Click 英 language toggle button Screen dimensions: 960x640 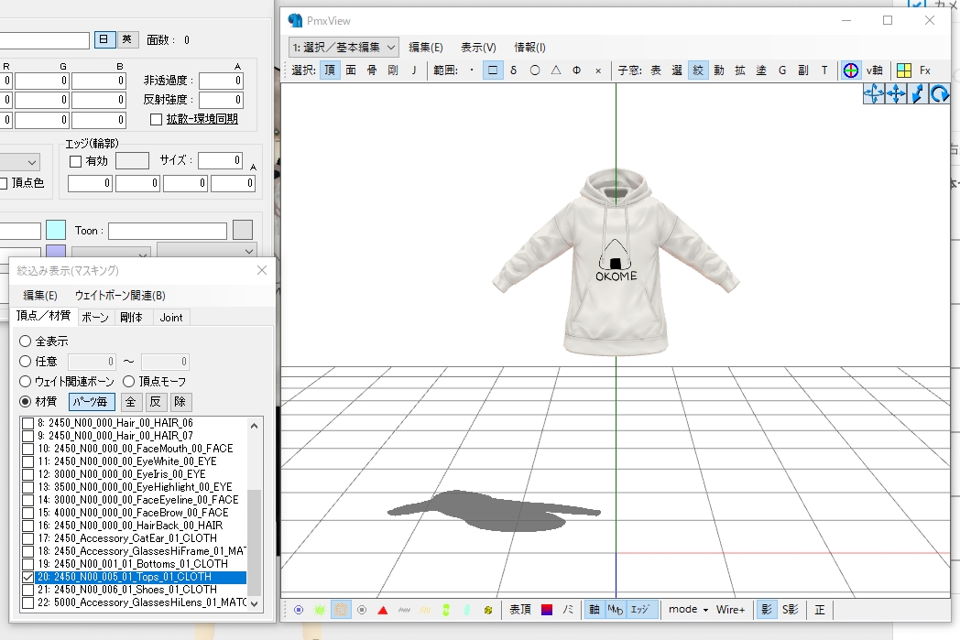(x=126, y=39)
